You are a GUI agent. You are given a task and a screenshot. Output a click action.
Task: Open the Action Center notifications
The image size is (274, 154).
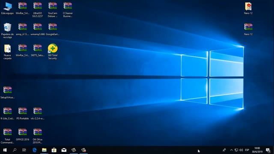pos(268,150)
